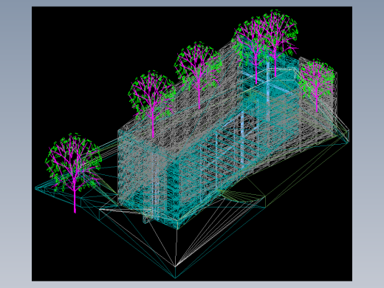Click the gray gradient border outside the viewport
This screenshot has width=384, height=288.
16,144
